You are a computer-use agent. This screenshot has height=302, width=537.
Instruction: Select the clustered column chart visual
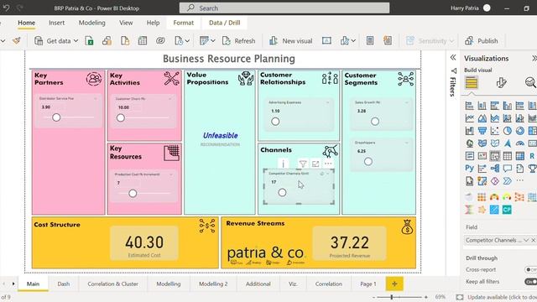tap(507, 106)
